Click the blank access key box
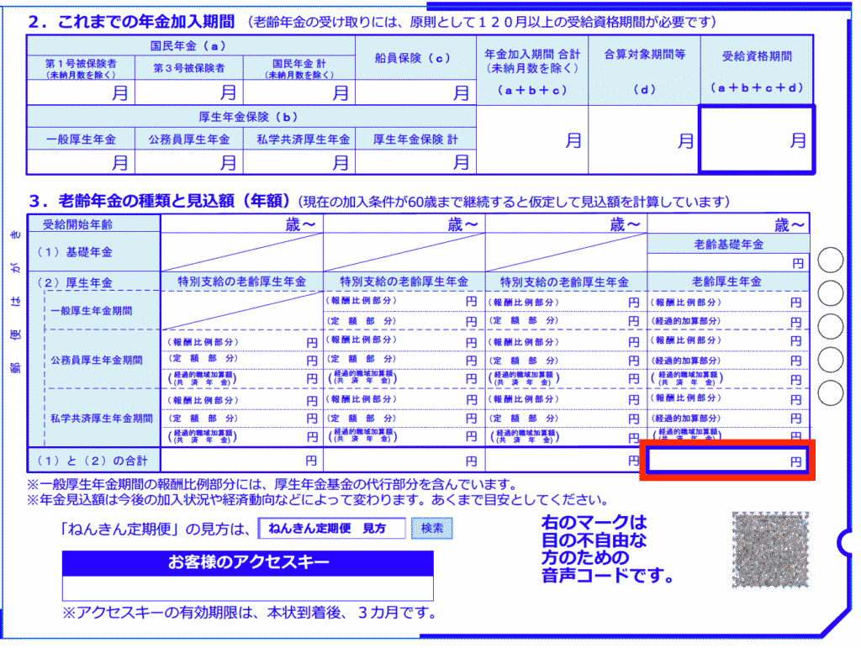The width and height of the screenshot is (861, 648). pos(248,587)
